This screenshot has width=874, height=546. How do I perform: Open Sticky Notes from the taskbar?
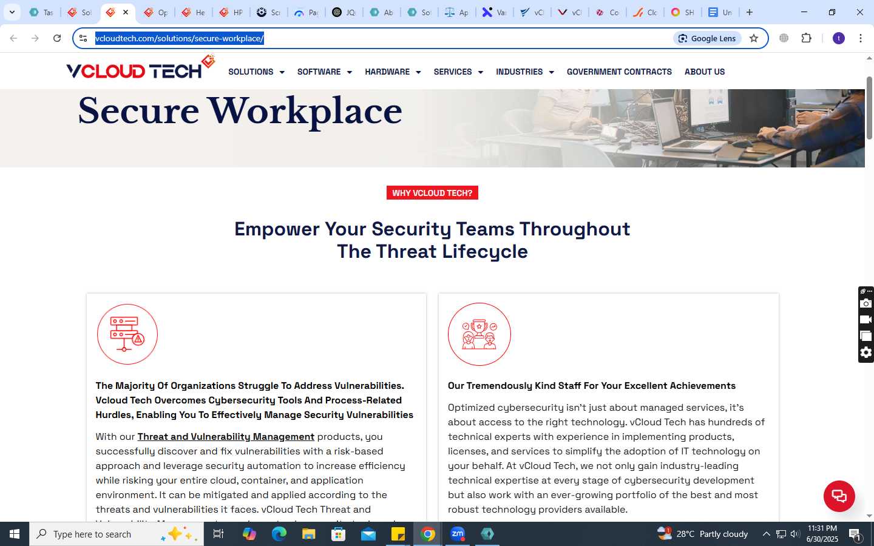(398, 534)
